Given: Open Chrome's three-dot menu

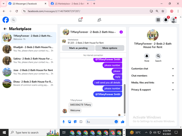Looking at the screenshot, I should [x=178, y=11].
